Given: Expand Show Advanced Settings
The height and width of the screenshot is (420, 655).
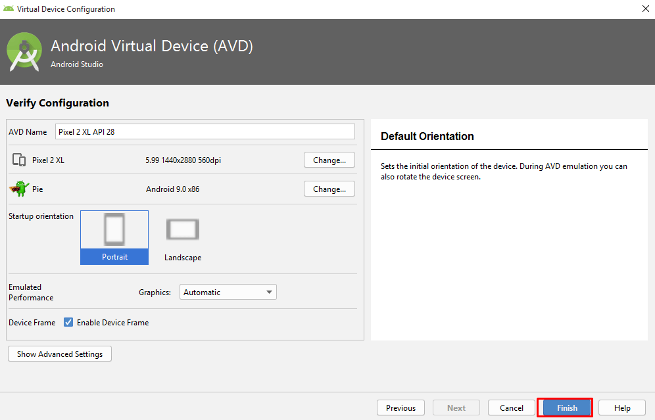Looking at the screenshot, I should 60,354.
